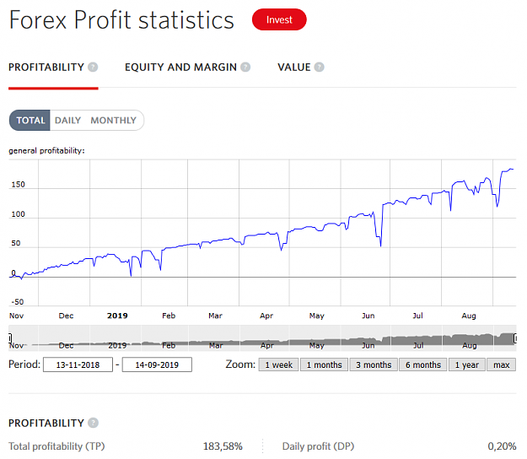Open help icon beside Equity and Margin
Screen dimensions: 527x459
coord(245,67)
